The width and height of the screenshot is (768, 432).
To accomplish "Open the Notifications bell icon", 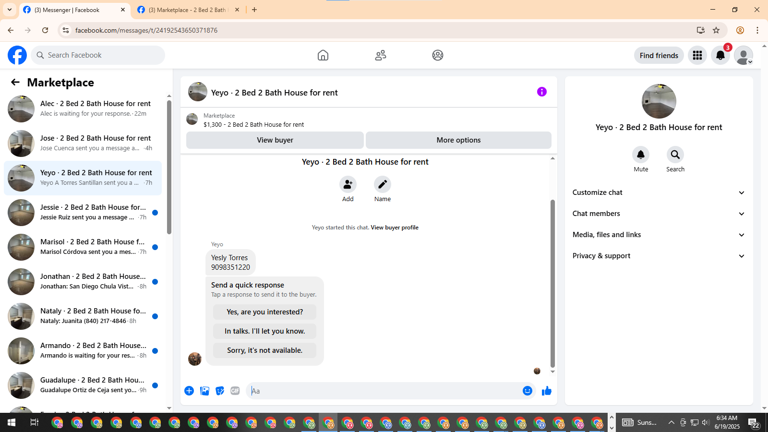I will (720, 55).
